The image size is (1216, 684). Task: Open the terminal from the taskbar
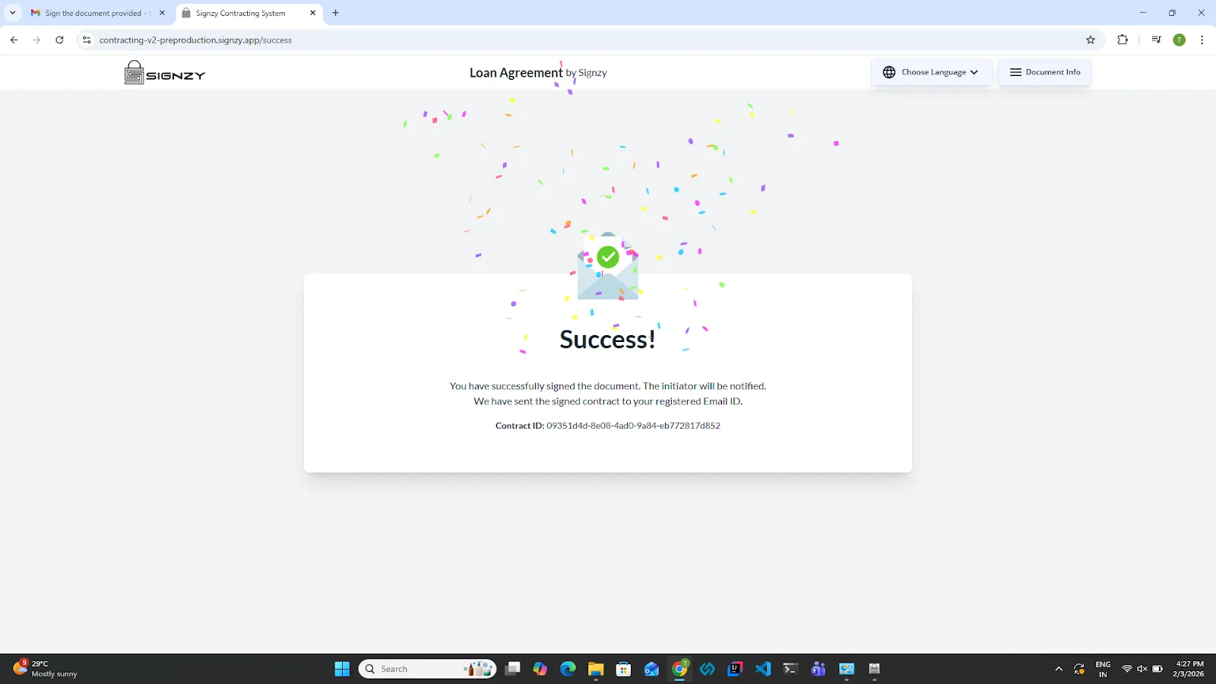point(790,669)
